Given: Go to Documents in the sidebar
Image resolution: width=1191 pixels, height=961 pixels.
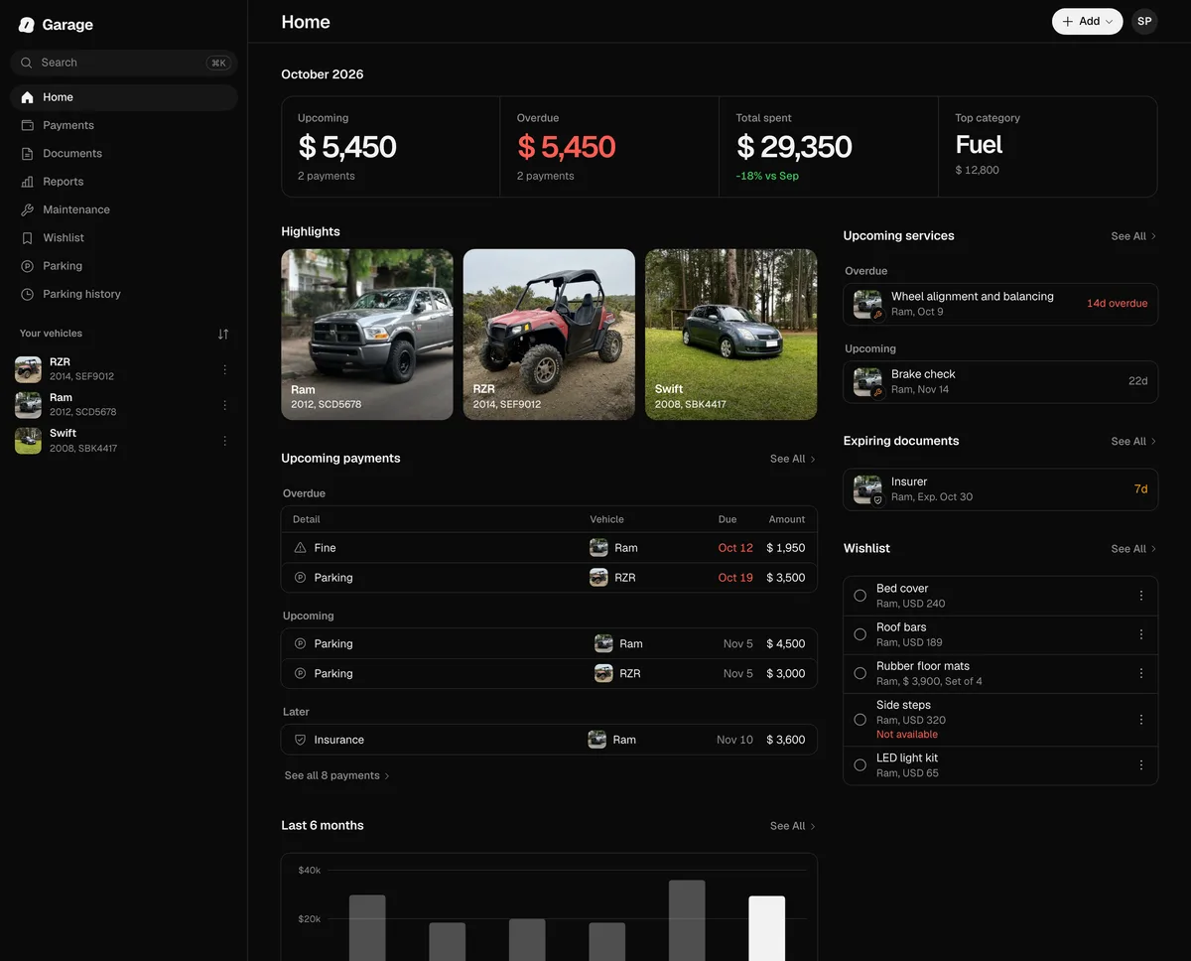Looking at the screenshot, I should coord(124,154).
